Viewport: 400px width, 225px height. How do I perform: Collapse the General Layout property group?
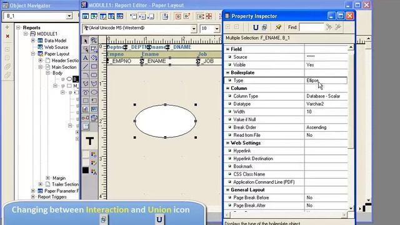227,190
